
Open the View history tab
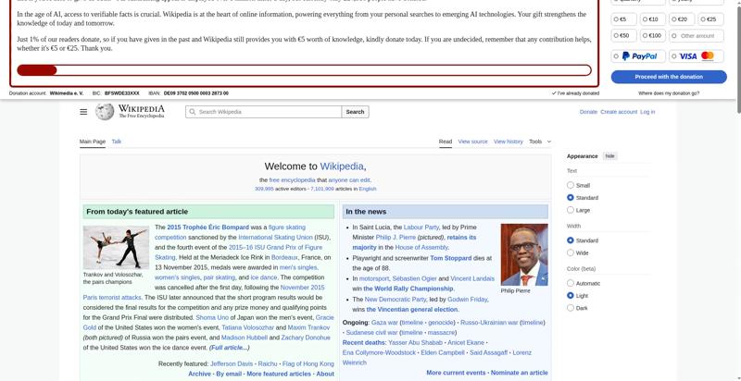tap(508, 141)
